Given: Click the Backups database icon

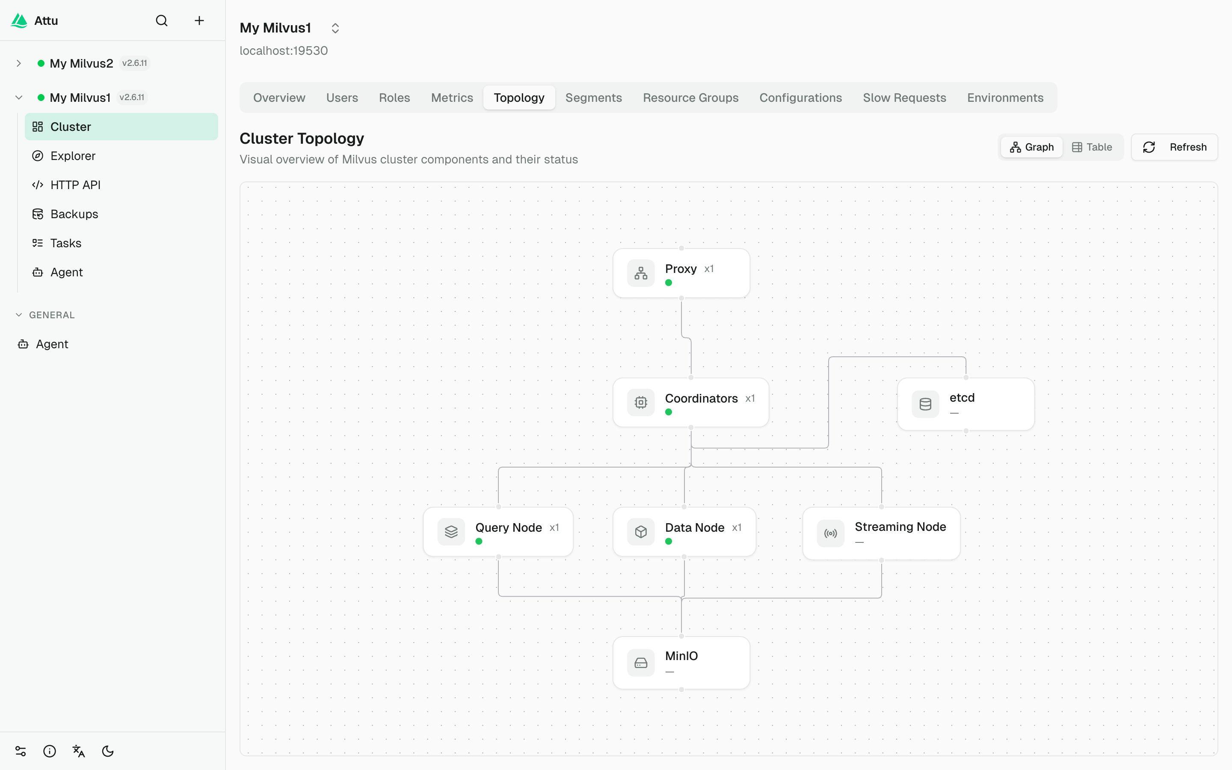Looking at the screenshot, I should pyautogui.click(x=38, y=214).
